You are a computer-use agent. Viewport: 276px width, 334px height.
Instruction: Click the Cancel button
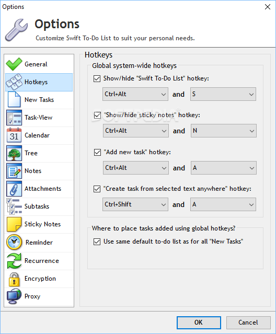click(x=248, y=323)
